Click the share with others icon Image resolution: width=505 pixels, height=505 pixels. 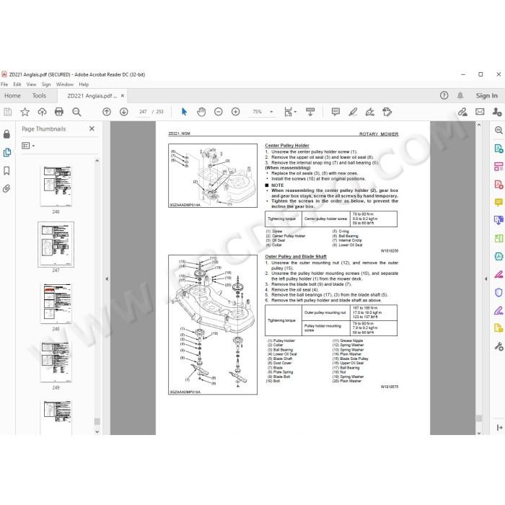point(497,112)
